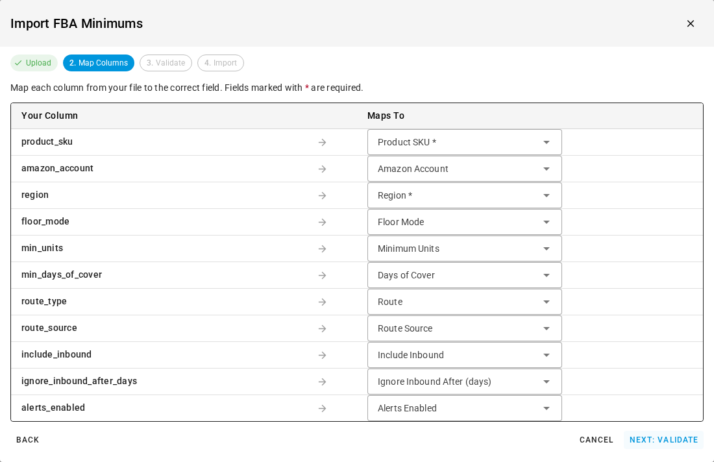Click the include_inbound column name
Image resolution: width=714 pixels, height=462 pixels.
[x=56, y=354]
